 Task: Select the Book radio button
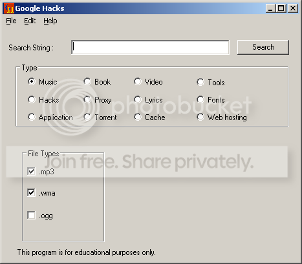[x=87, y=82]
